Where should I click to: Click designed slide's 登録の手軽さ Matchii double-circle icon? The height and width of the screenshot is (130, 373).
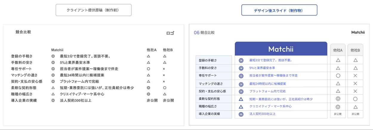click(241, 61)
